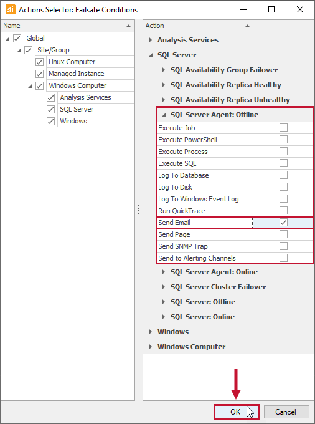Enable the Log To Database checkbox

(x=283, y=175)
